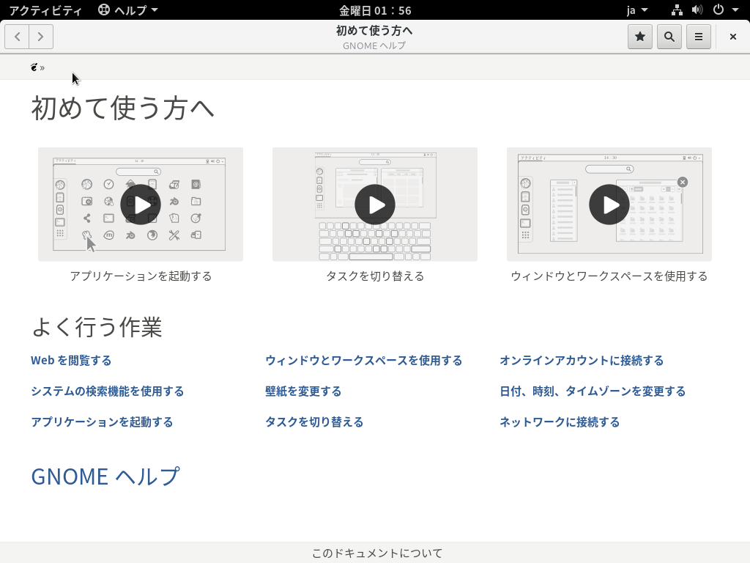Open the hamburger menu button
The height and width of the screenshot is (563, 750).
click(698, 37)
